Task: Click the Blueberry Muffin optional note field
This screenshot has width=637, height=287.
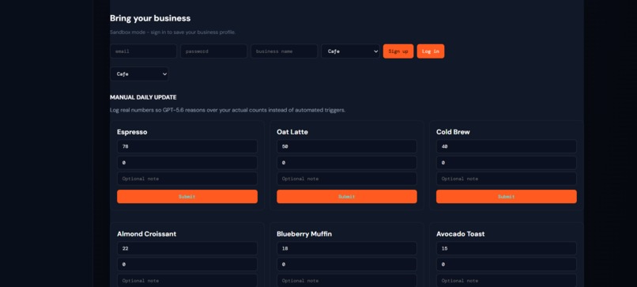Action: tap(347, 281)
